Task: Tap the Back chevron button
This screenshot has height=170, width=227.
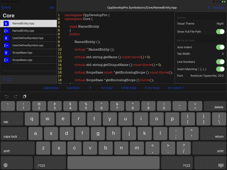Action: click(x=6, y=8)
